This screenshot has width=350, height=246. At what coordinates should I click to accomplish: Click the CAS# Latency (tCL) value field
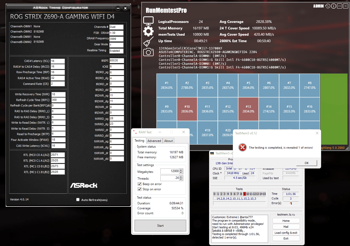[58, 61]
